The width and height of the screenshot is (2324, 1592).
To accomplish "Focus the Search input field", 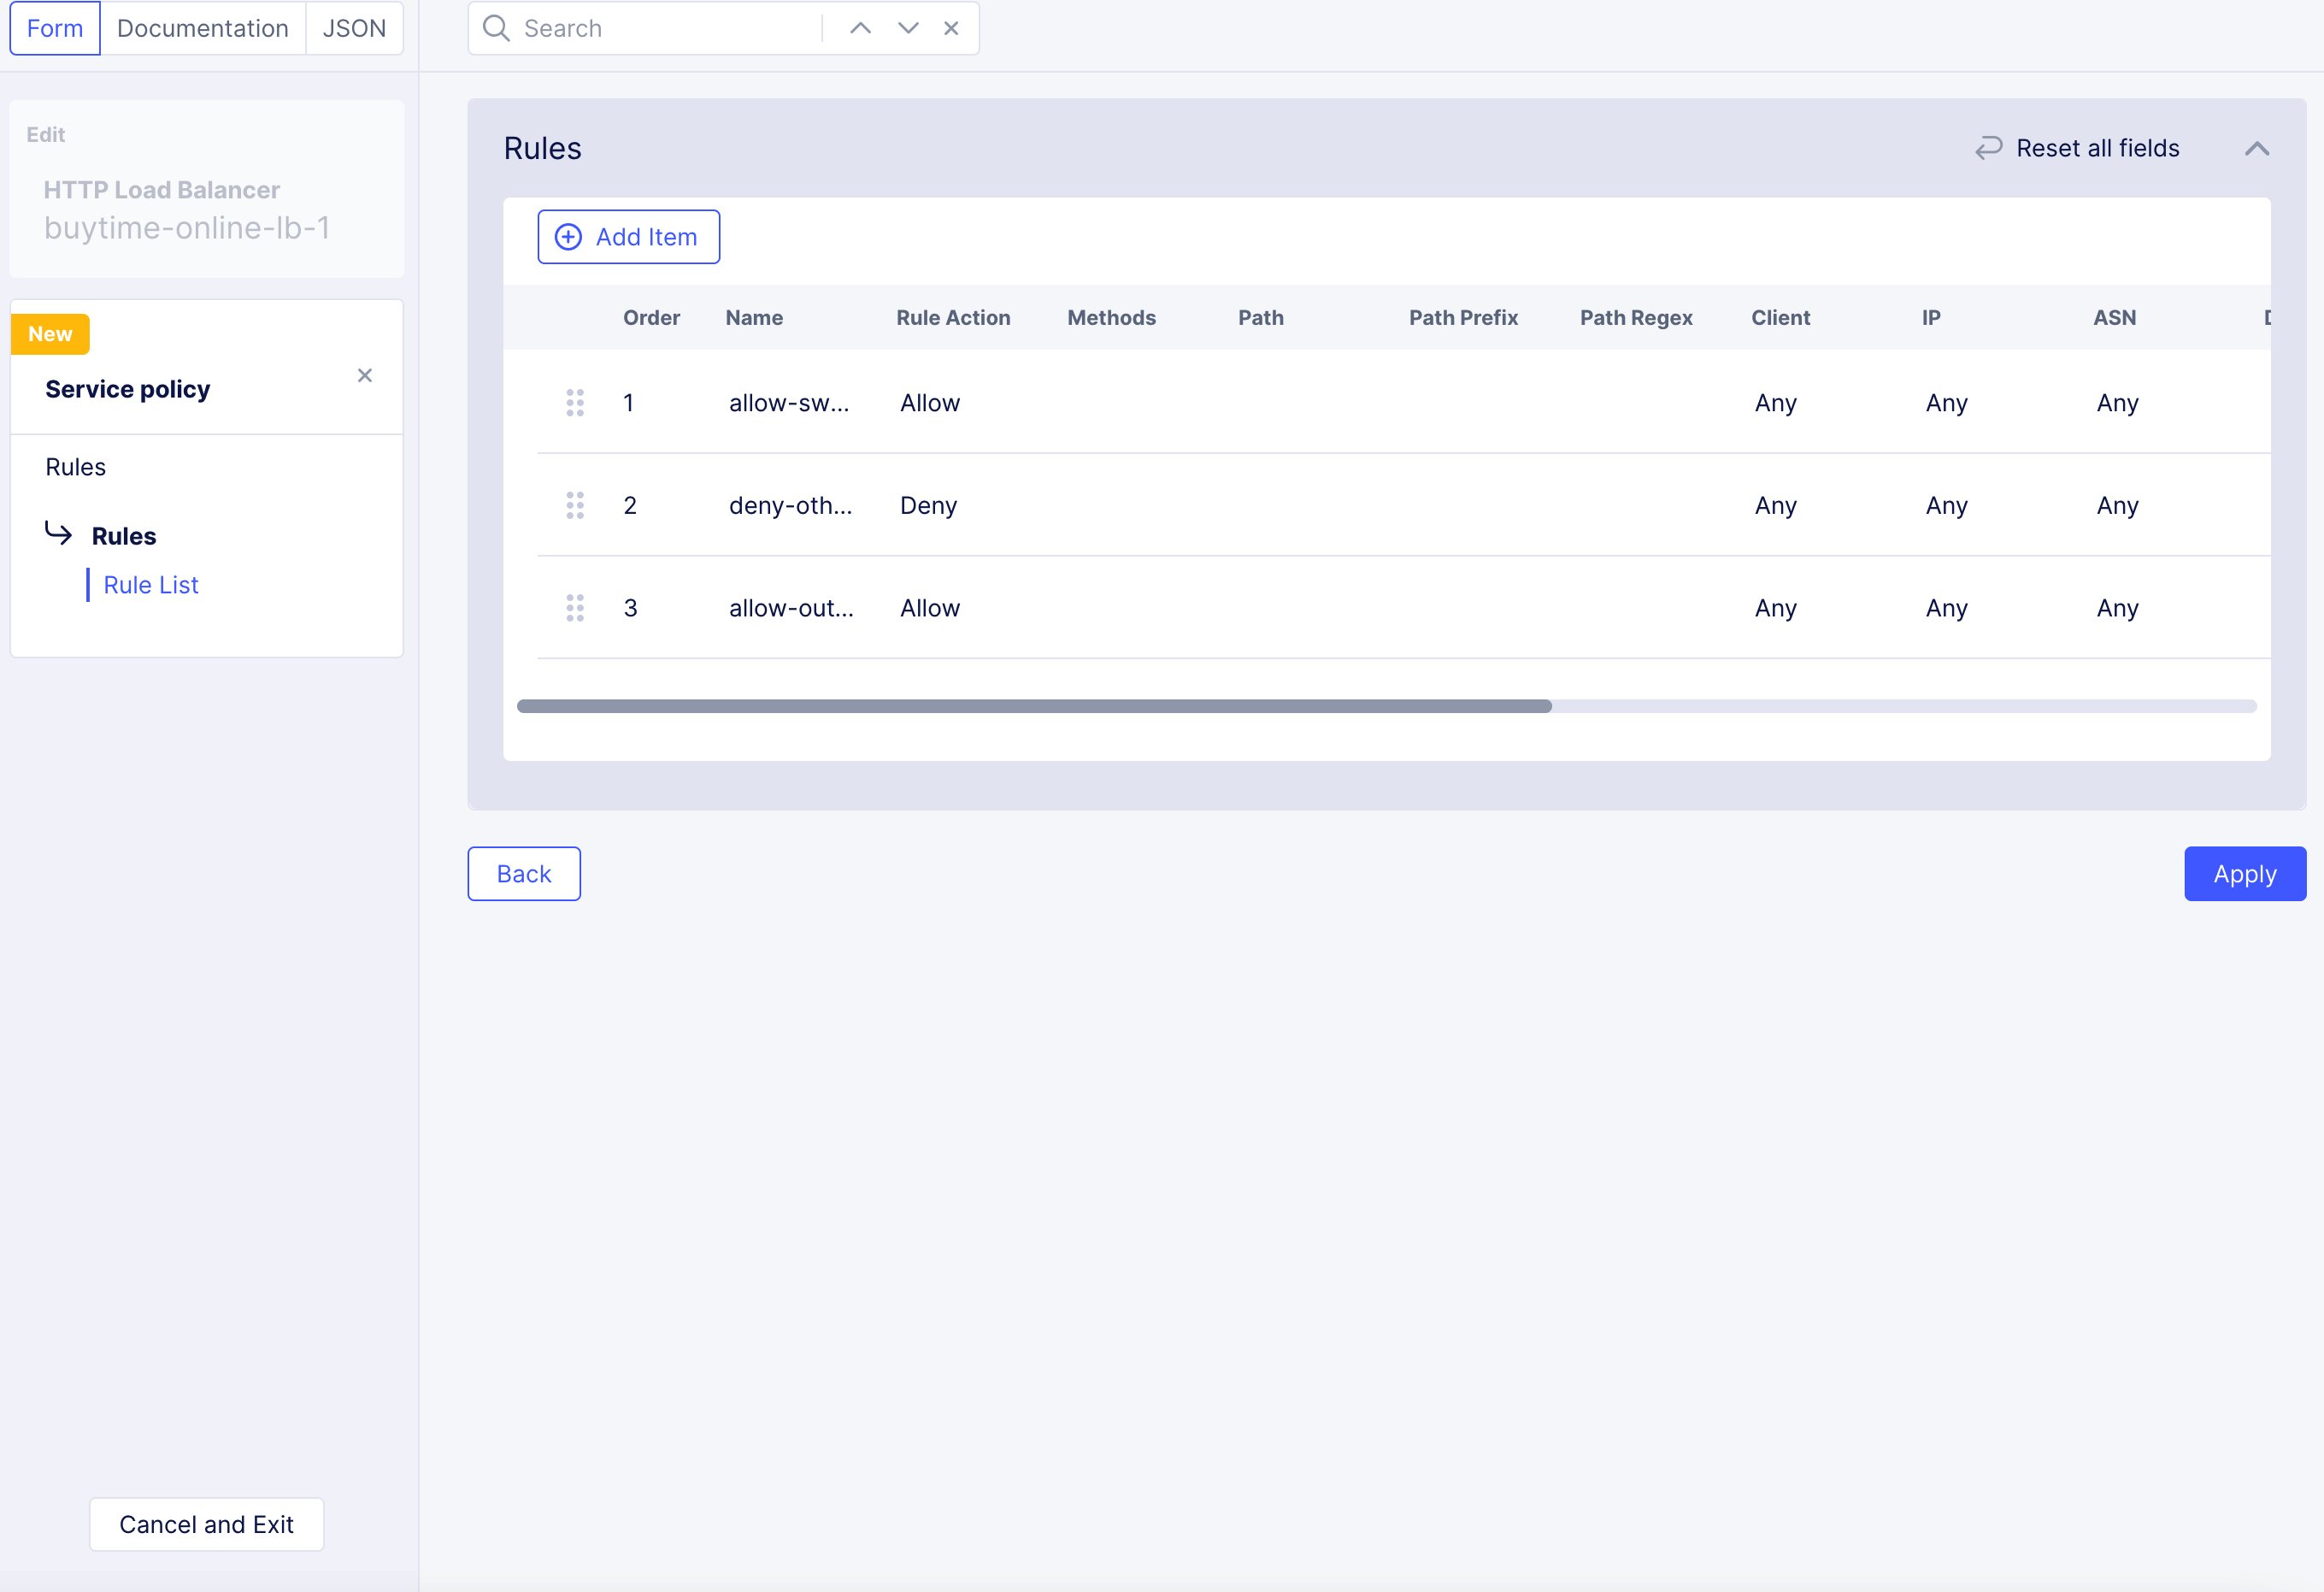I will tap(665, 28).
